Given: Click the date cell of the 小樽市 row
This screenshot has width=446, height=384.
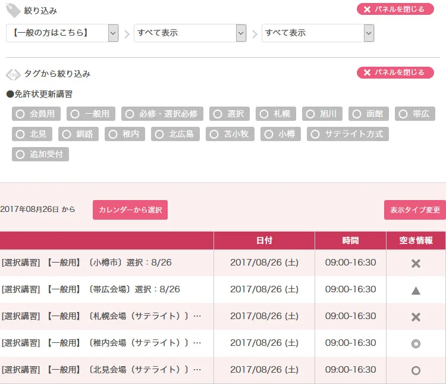Looking at the screenshot, I should click(x=264, y=263).
